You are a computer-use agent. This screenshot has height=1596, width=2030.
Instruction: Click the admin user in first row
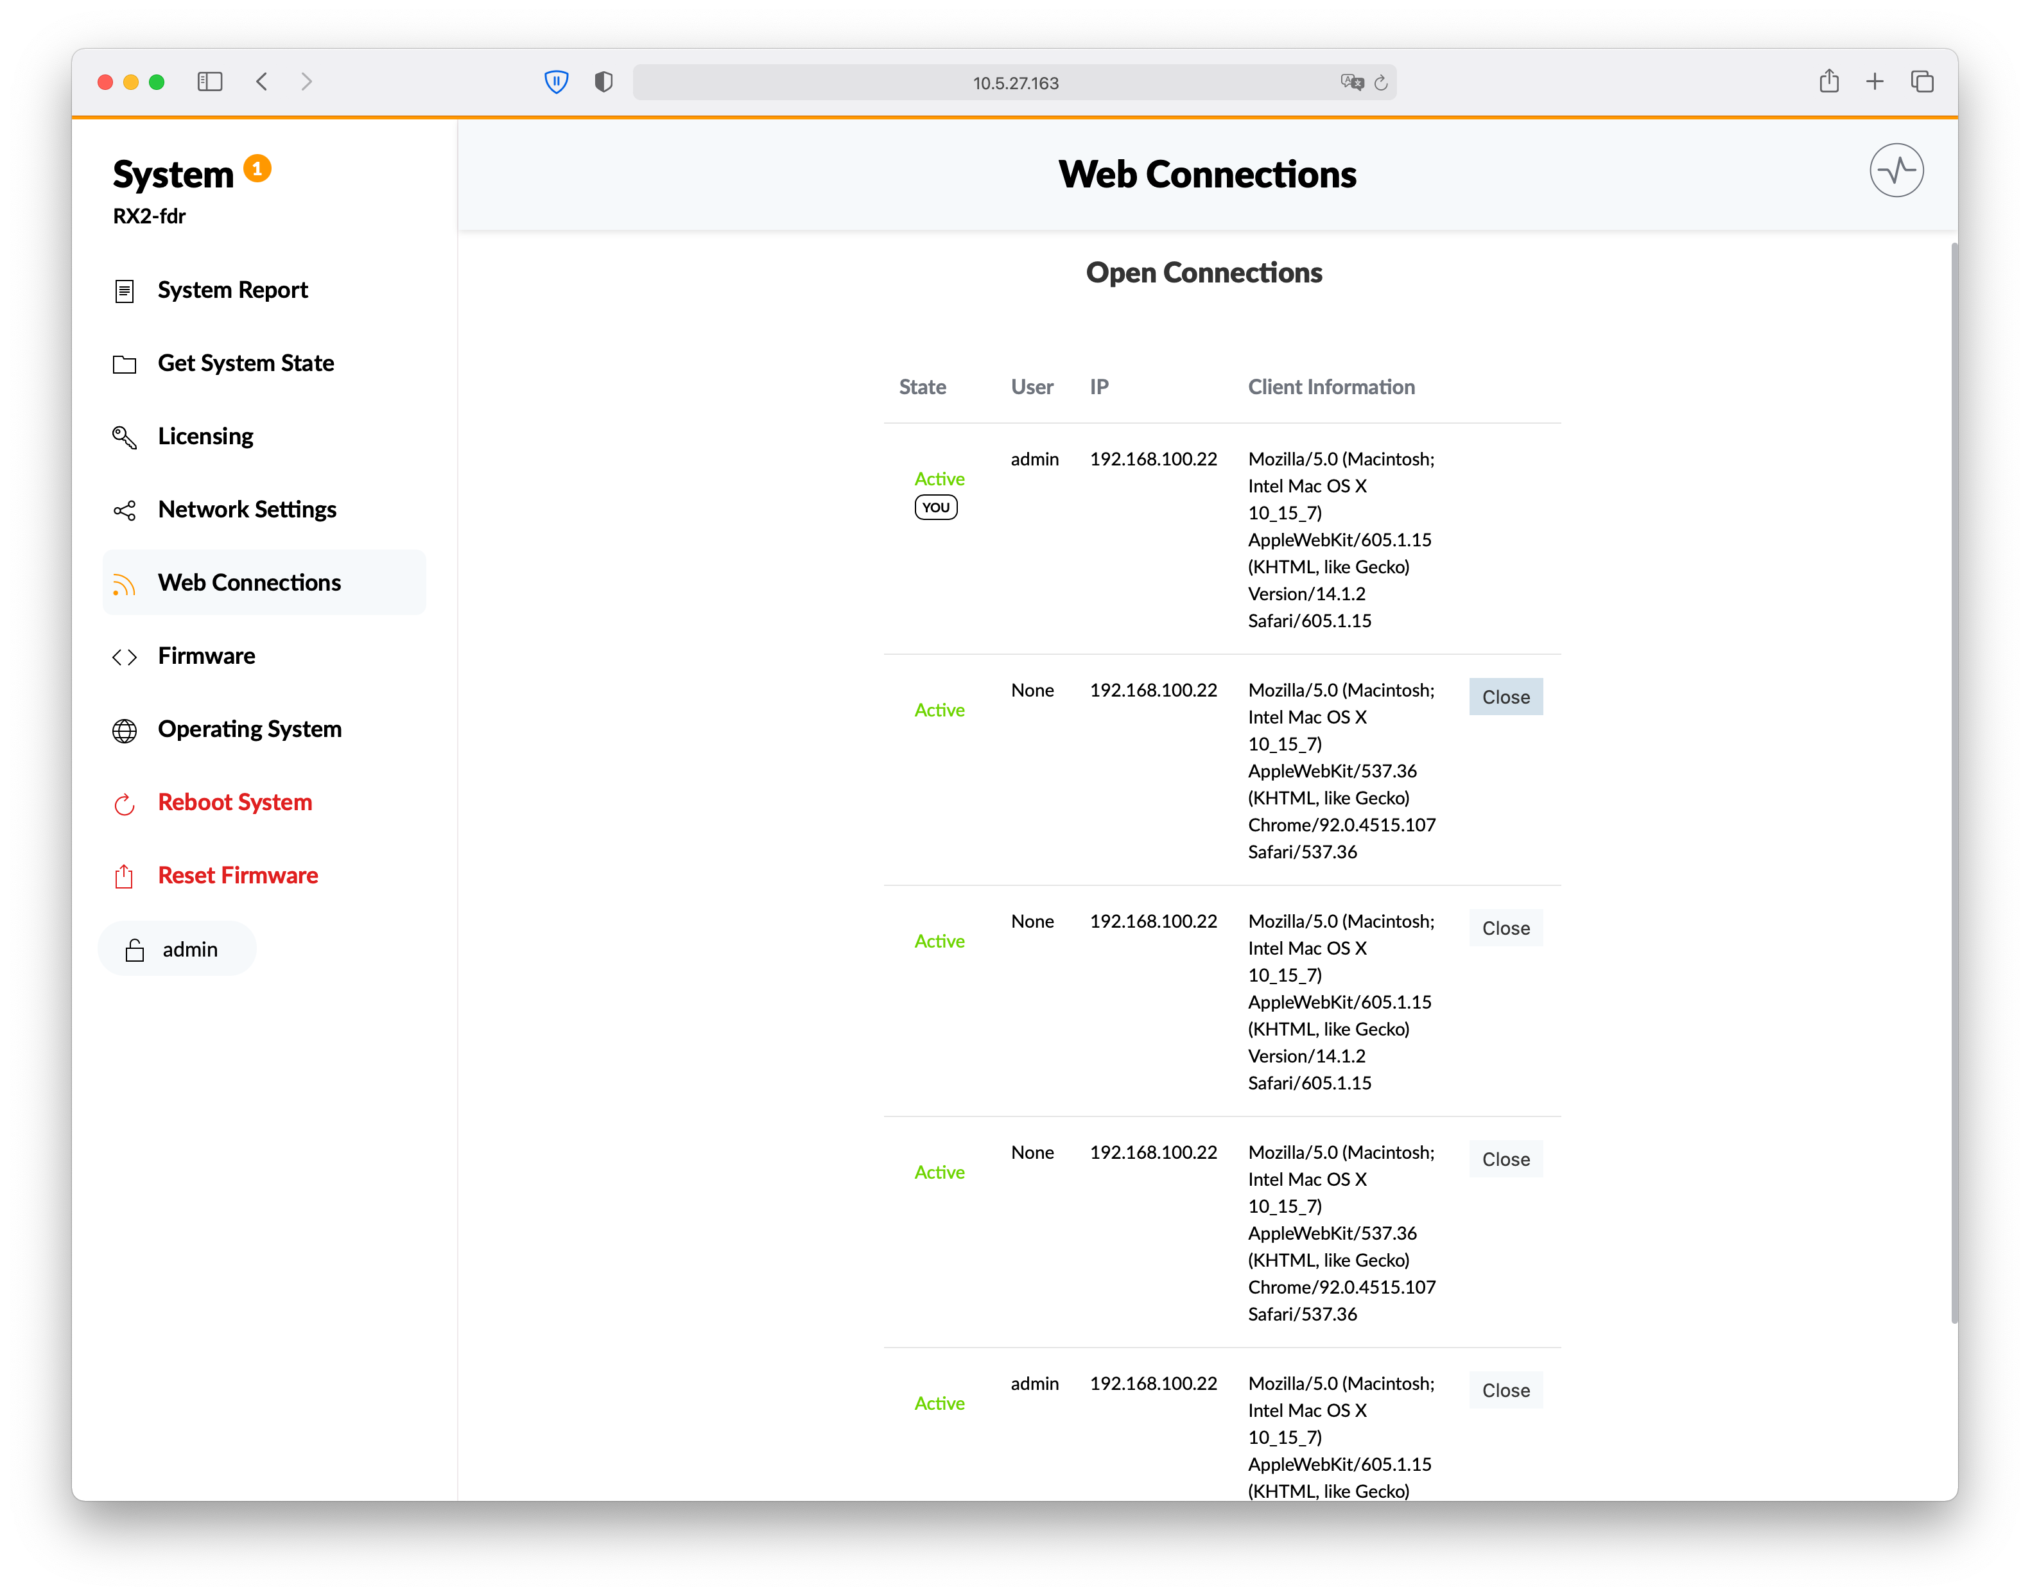(x=1034, y=460)
